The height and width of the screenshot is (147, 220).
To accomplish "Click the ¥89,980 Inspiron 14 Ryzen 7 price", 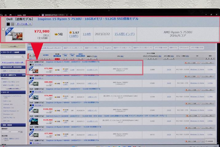I will click(48, 82).
